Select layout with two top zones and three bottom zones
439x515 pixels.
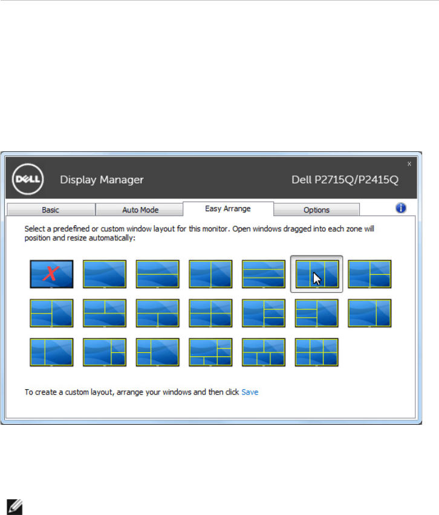click(x=264, y=352)
